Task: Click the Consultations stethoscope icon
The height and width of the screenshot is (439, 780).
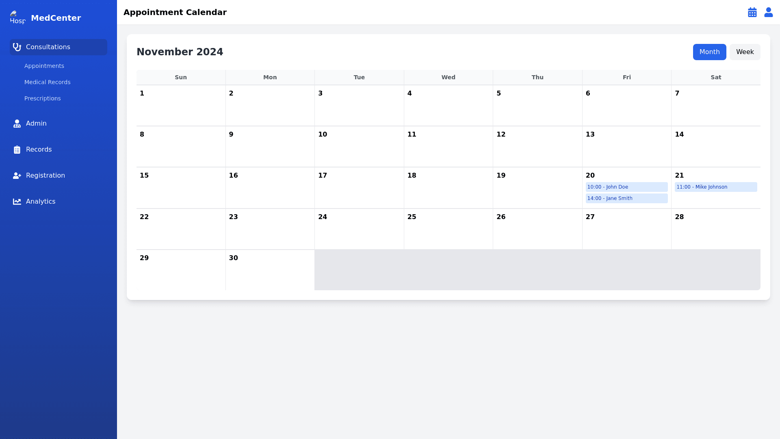Action: [x=17, y=47]
